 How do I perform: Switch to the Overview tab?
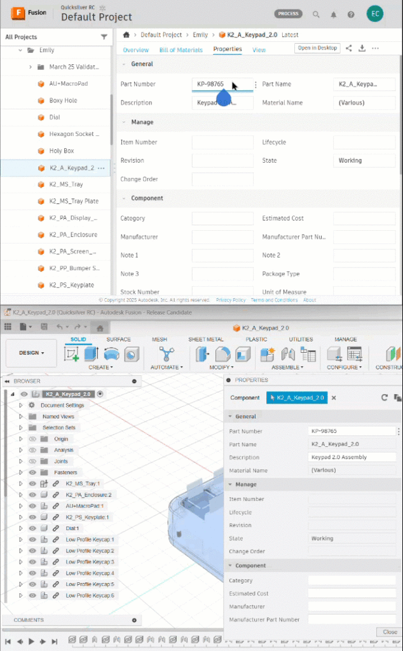[x=136, y=50]
